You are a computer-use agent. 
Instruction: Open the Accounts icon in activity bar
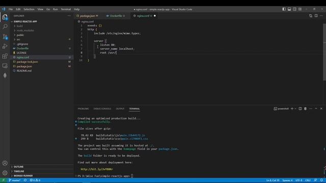coord(5,163)
